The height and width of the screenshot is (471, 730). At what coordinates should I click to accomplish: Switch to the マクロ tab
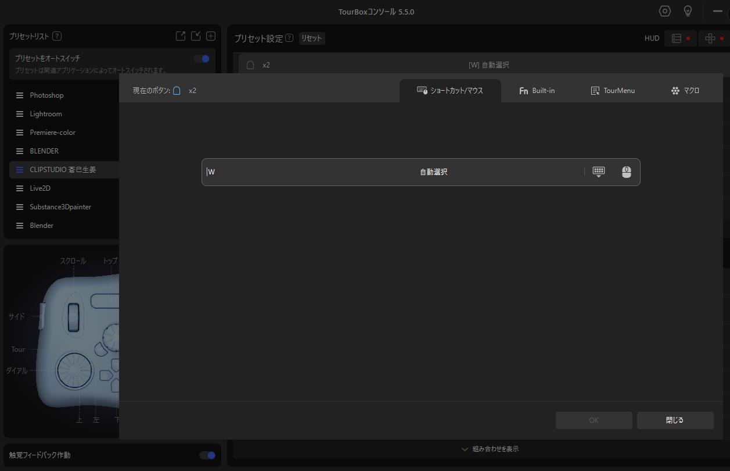[685, 91]
